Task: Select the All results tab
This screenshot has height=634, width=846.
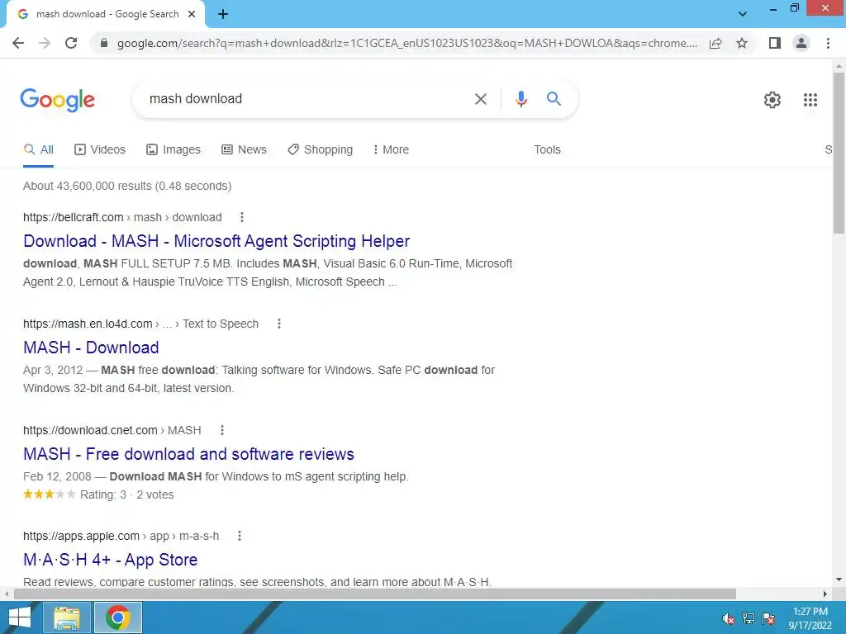Action: pos(38,150)
